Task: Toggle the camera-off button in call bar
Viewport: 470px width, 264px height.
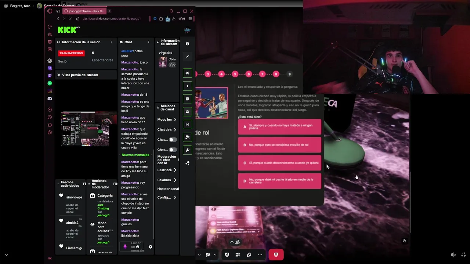Action: [x=208, y=255]
